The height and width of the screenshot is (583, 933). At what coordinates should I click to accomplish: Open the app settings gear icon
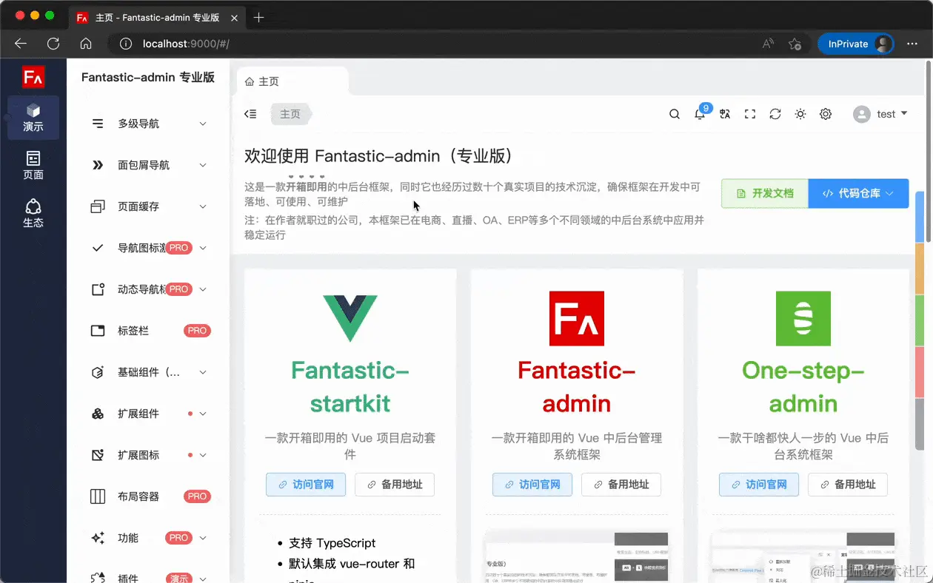click(x=826, y=114)
